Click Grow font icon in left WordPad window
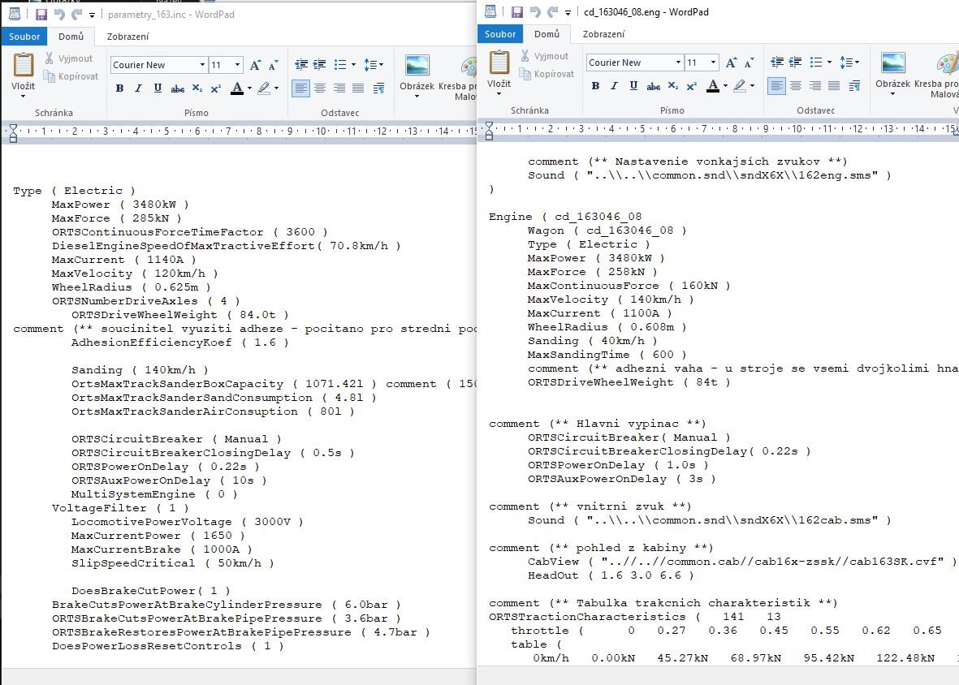Viewport: 959px width, 685px height. coord(256,65)
